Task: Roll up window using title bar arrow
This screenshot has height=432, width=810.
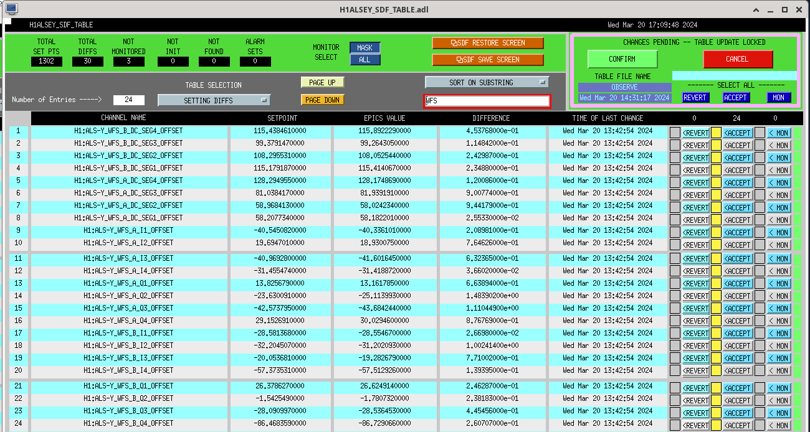Action: click(756, 10)
